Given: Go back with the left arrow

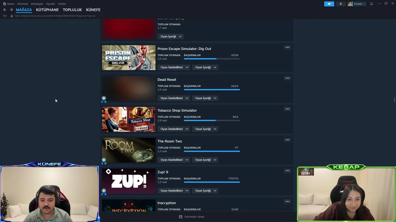Looking at the screenshot, I should click(x=5, y=10).
